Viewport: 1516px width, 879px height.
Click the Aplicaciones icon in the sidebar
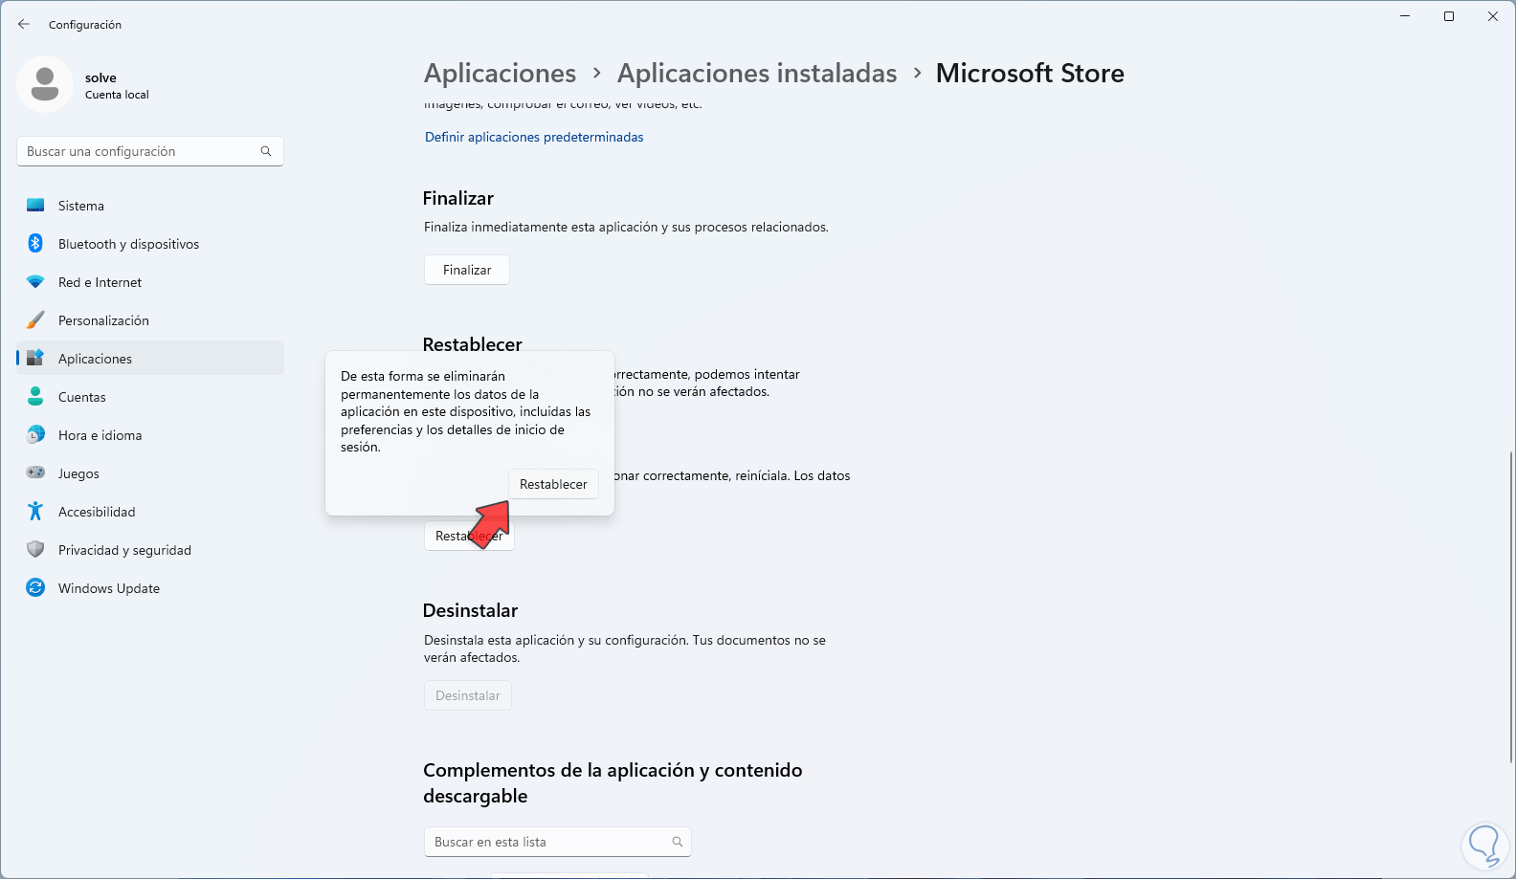[x=35, y=359]
